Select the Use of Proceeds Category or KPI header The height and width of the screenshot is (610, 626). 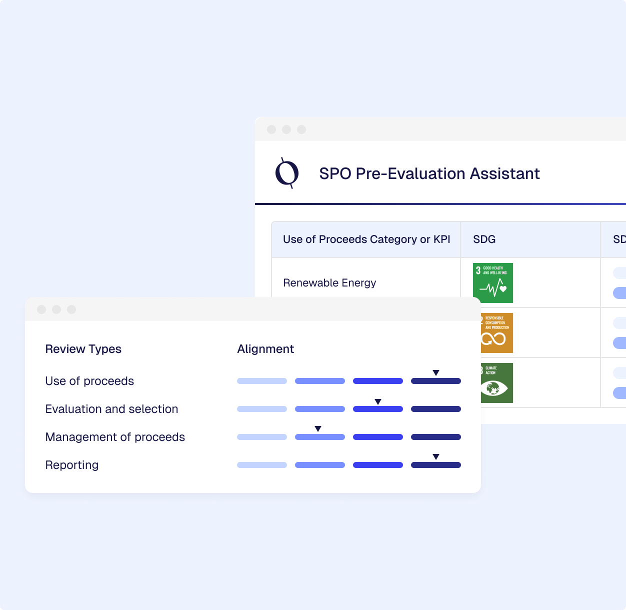365,239
